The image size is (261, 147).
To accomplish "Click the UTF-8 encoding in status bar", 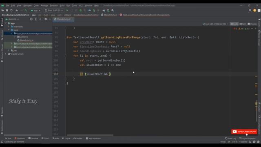I will 235,142.
